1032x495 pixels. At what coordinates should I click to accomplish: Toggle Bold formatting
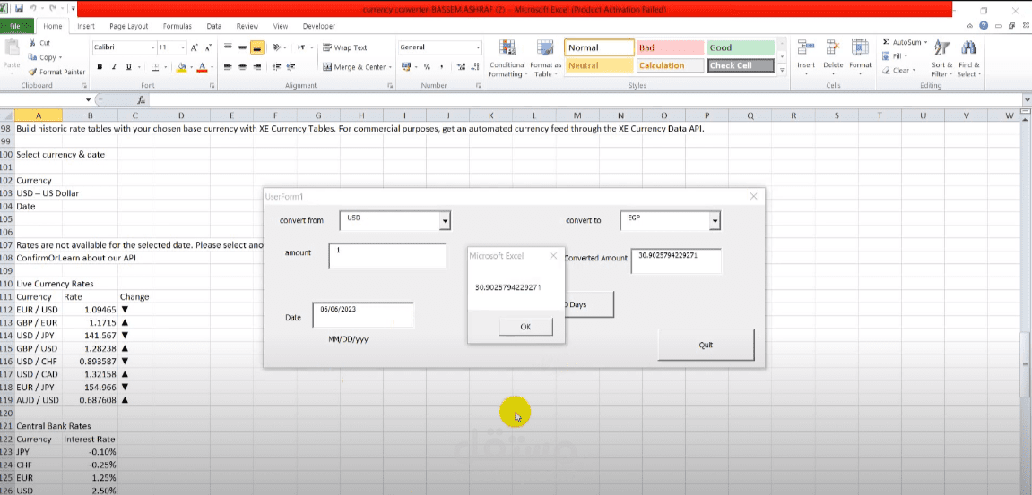100,67
